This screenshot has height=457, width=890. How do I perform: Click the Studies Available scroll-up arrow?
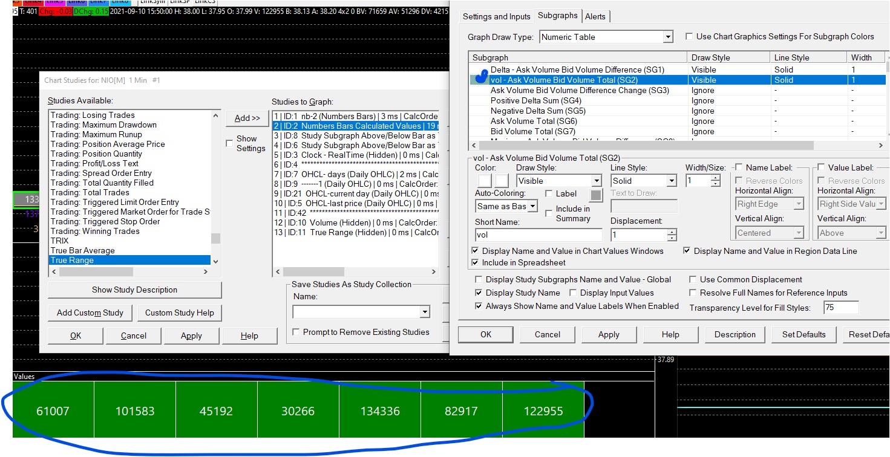coord(216,115)
